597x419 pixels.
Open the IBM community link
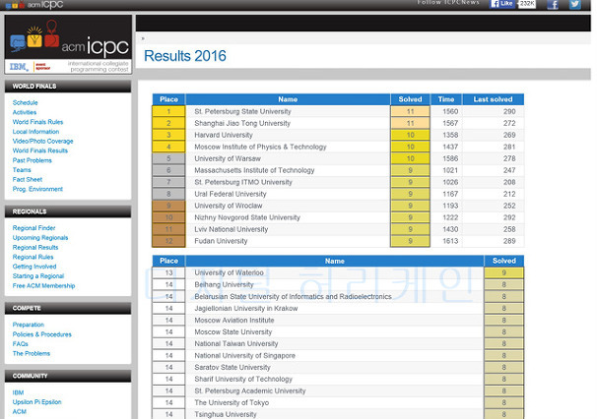[x=18, y=392]
